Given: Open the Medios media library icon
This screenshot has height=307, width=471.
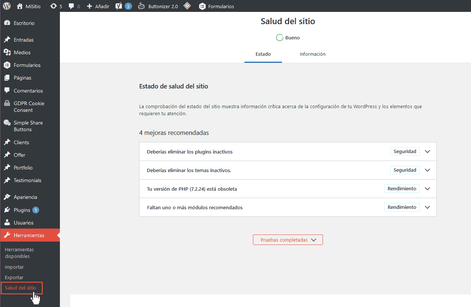Looking at the screenshot, I should coord(7,52).
